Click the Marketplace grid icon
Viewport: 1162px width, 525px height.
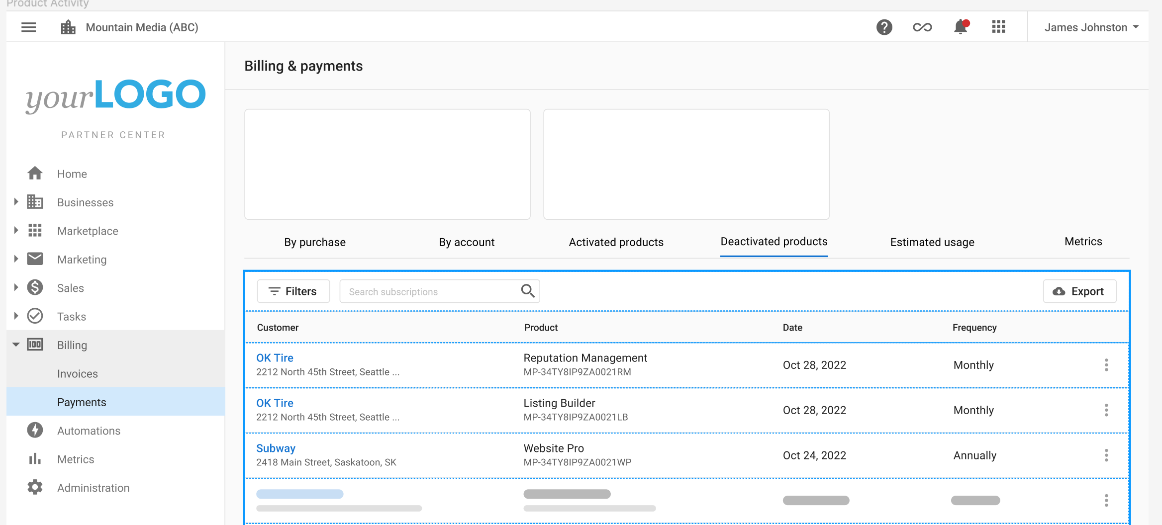[35, 230]
